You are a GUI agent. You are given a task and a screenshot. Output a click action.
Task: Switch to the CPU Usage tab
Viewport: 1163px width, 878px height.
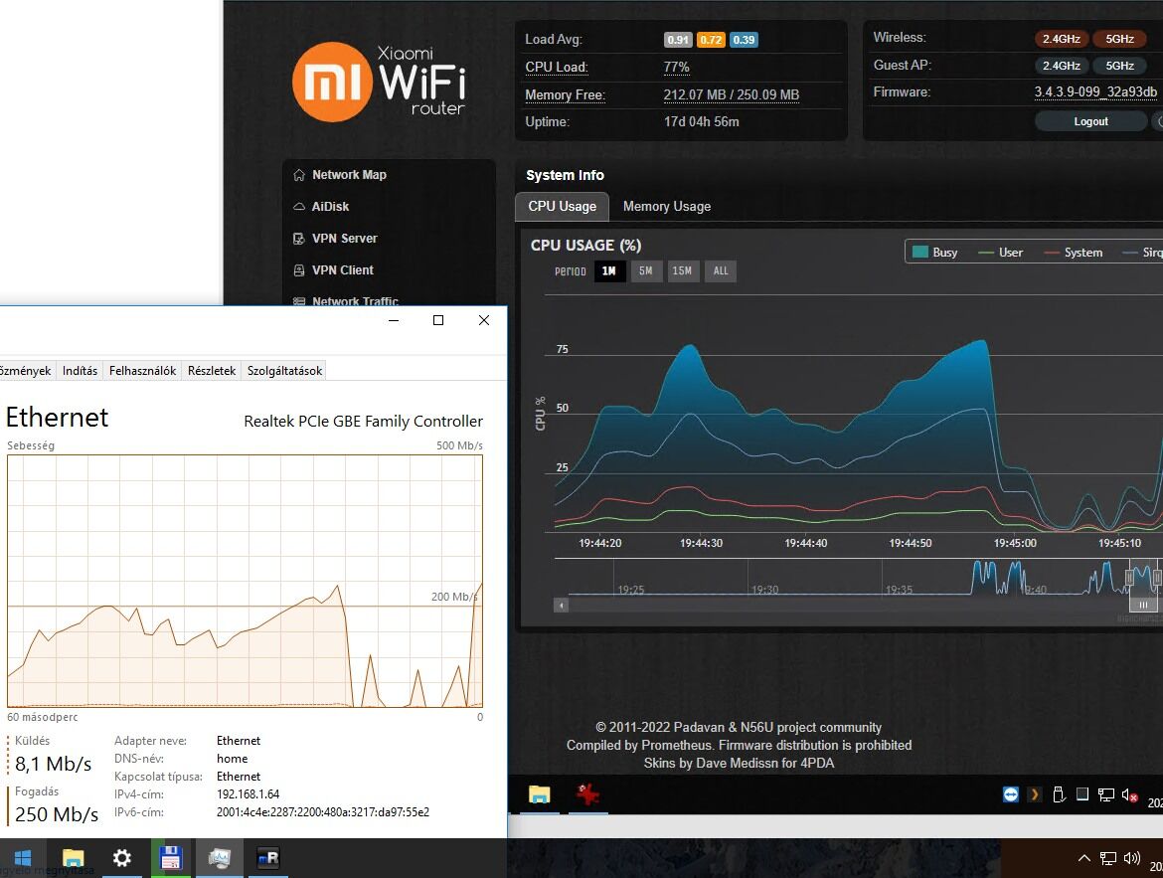(563, 207)
